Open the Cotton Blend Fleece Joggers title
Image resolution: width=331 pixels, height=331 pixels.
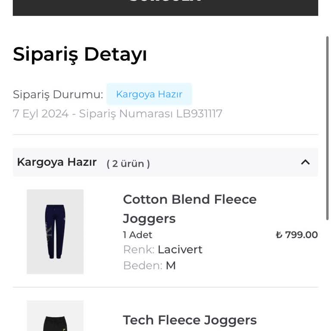190,209
